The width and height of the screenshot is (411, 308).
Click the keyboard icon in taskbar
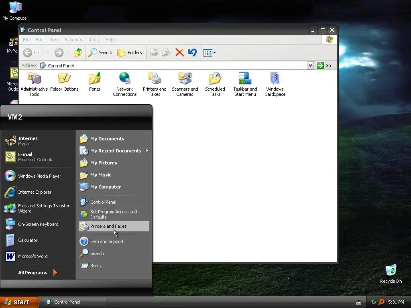point(359,303)
